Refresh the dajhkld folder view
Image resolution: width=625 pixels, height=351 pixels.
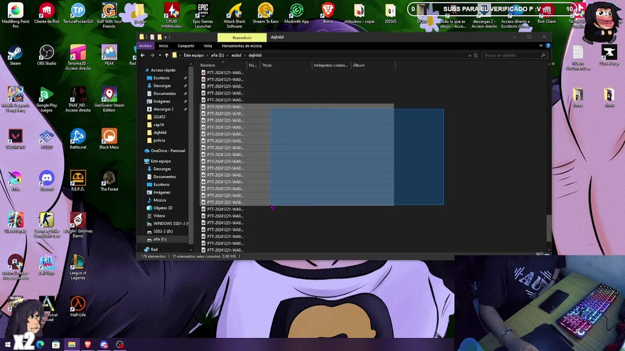[475, 55]
